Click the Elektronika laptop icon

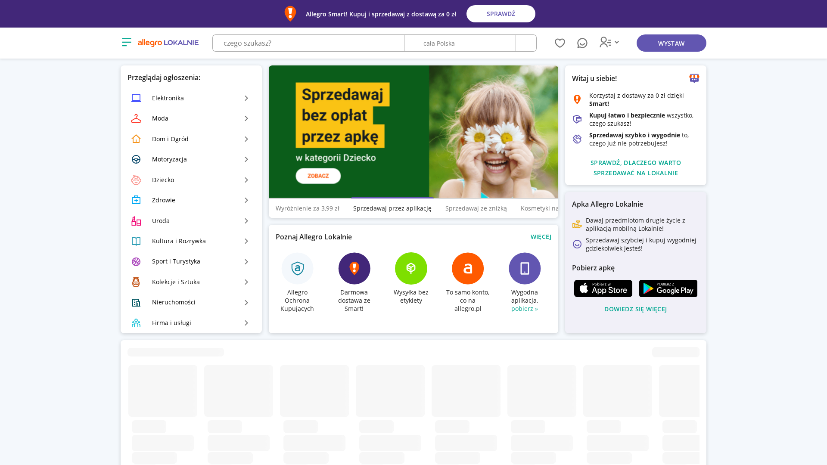pyautogui.click(x=136, y=98)
